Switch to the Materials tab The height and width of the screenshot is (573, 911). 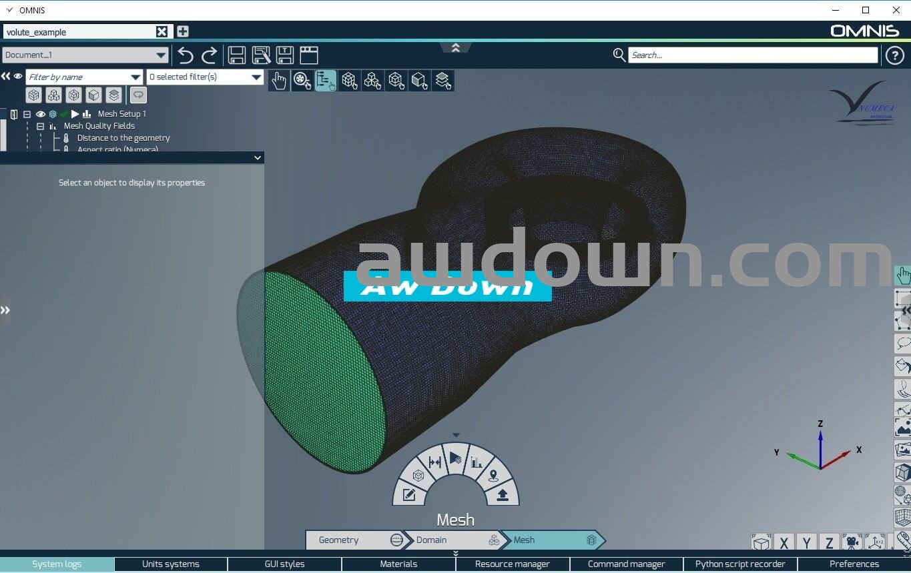[x=398, y=564]
